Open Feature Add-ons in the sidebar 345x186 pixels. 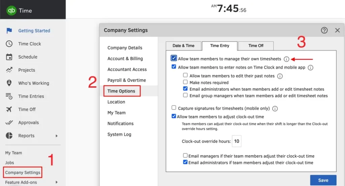point(21,182)
